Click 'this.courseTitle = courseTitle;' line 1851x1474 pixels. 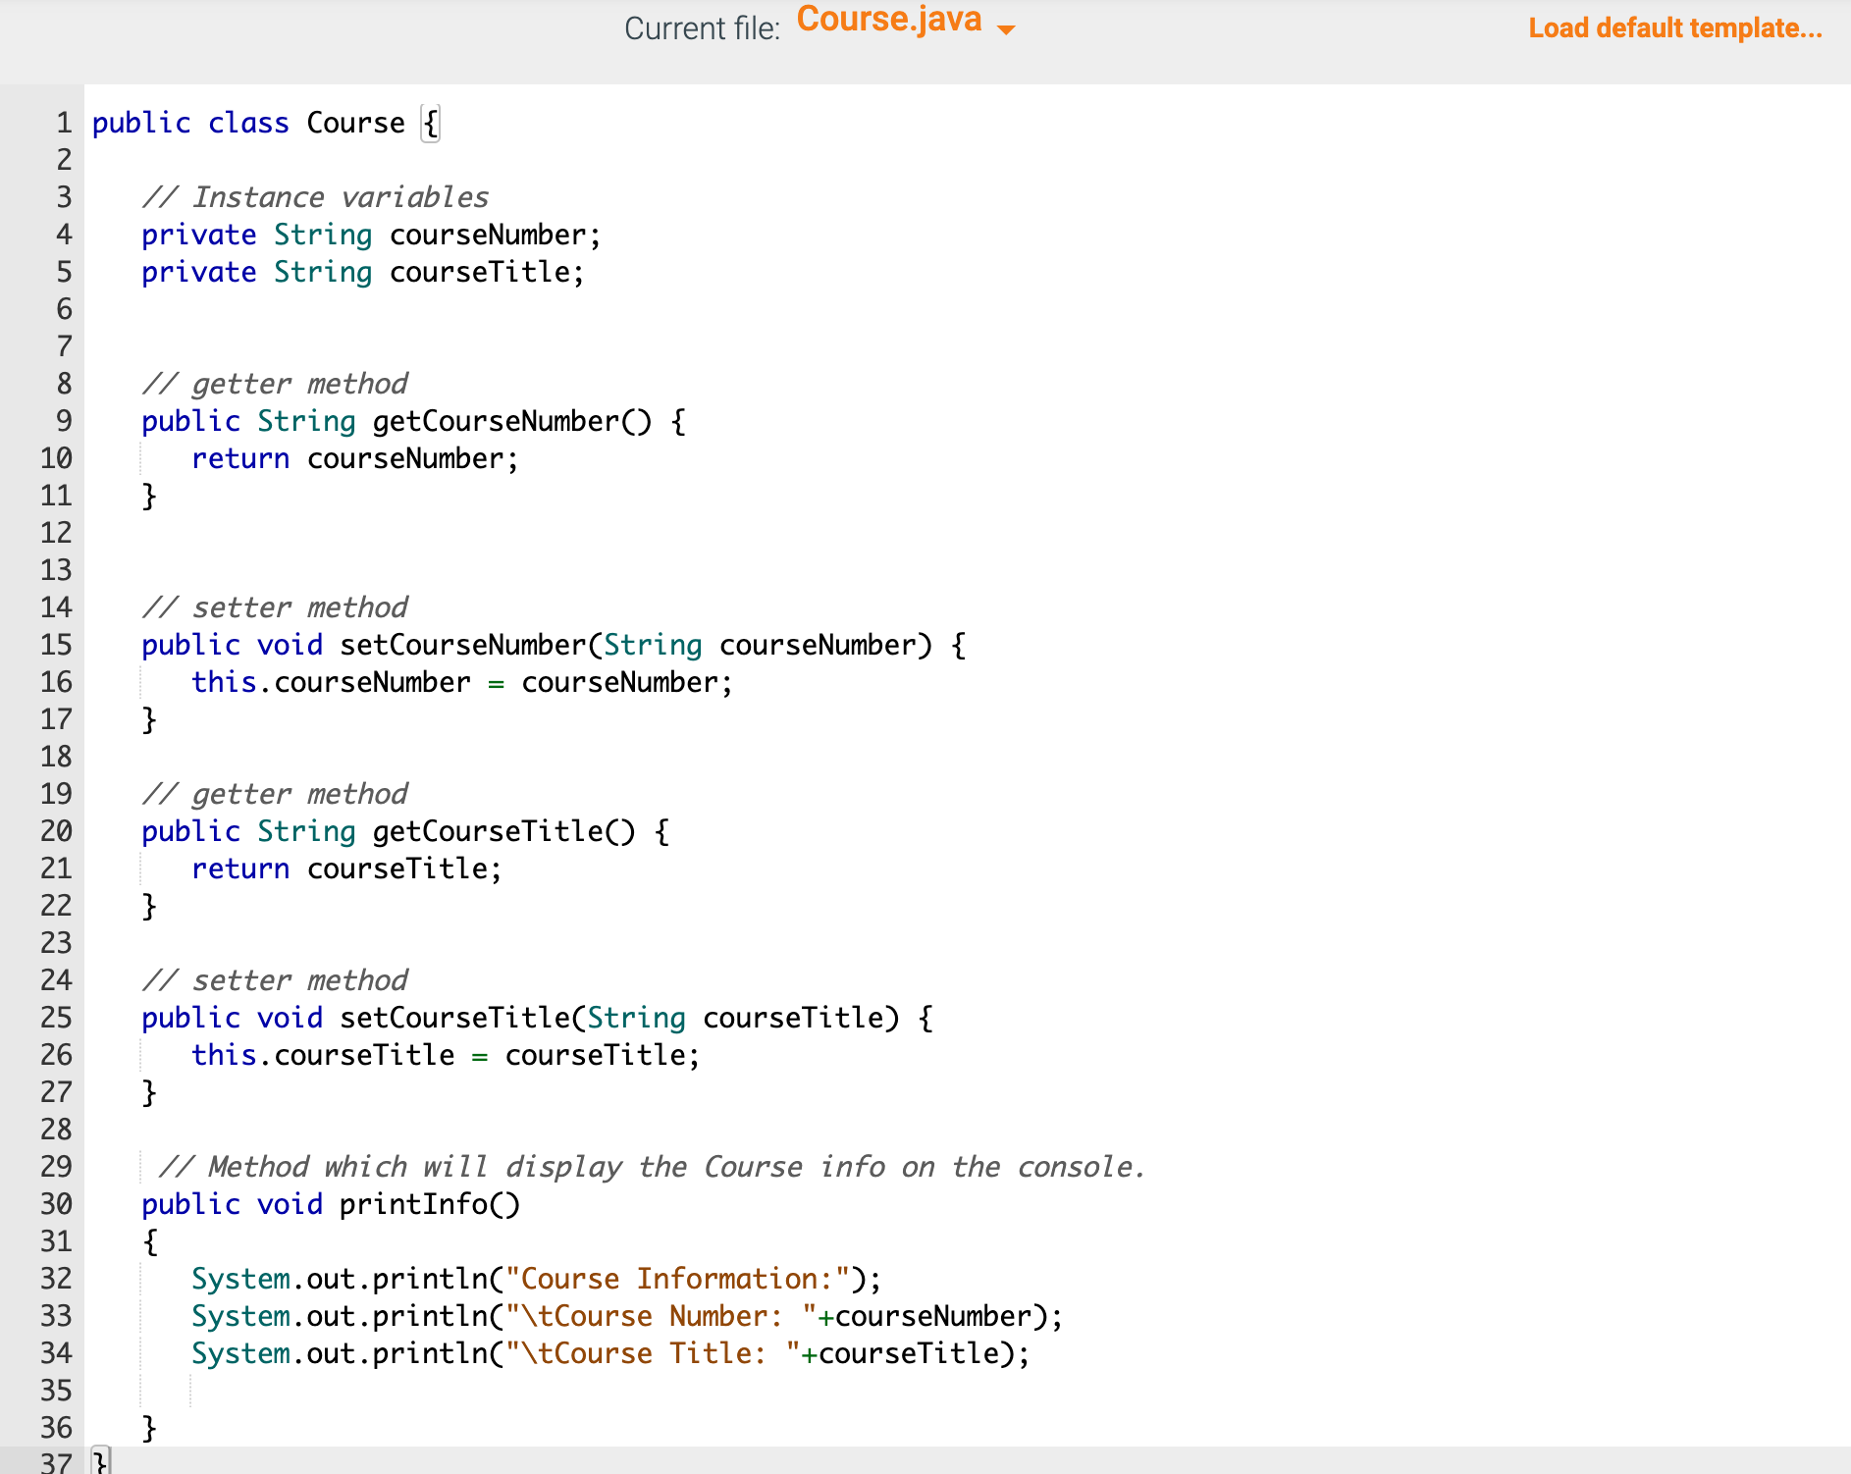pyautogui.click(x=447, y=1055)
